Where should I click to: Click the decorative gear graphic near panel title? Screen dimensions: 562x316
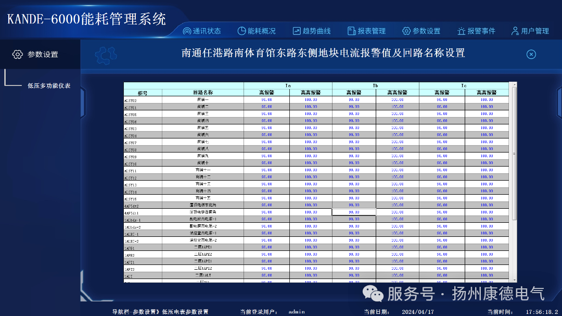104,56
